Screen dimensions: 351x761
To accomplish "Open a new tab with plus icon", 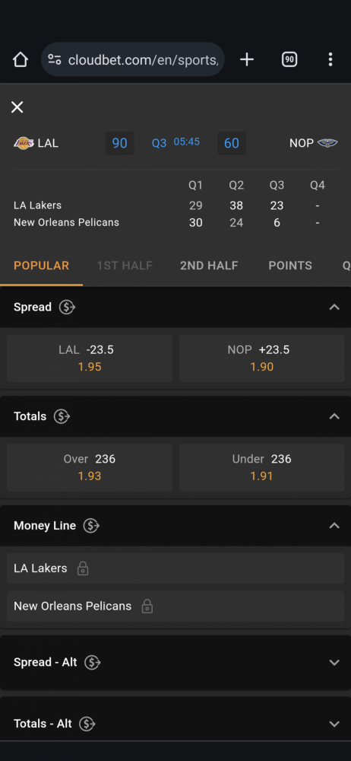I will 247,59.
